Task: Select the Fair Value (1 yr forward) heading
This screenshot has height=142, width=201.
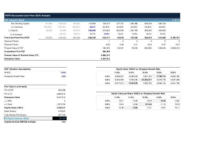Action: [15, 87]
